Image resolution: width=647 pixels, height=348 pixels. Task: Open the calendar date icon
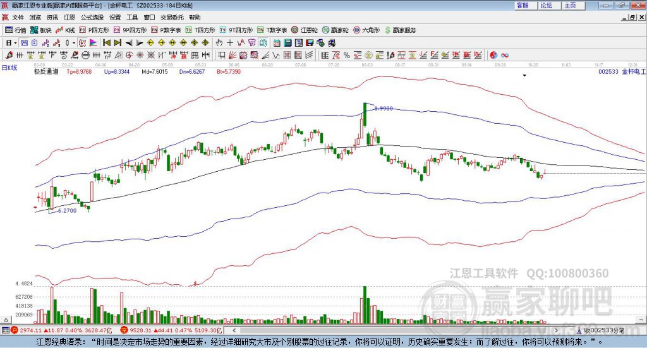click(x=277, y=43)
